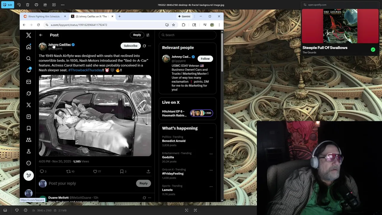
Task: Follow Johnny Cadillac in Relevant people
Action: coord(205,59)
